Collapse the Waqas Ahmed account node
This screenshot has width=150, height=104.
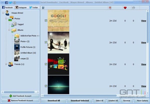[x=3, y=13]
